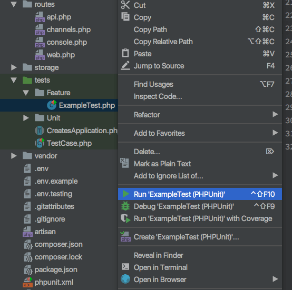292x290 pixels.
Task: Collapse the tests folder arrow
Action: tap(14, 80)
